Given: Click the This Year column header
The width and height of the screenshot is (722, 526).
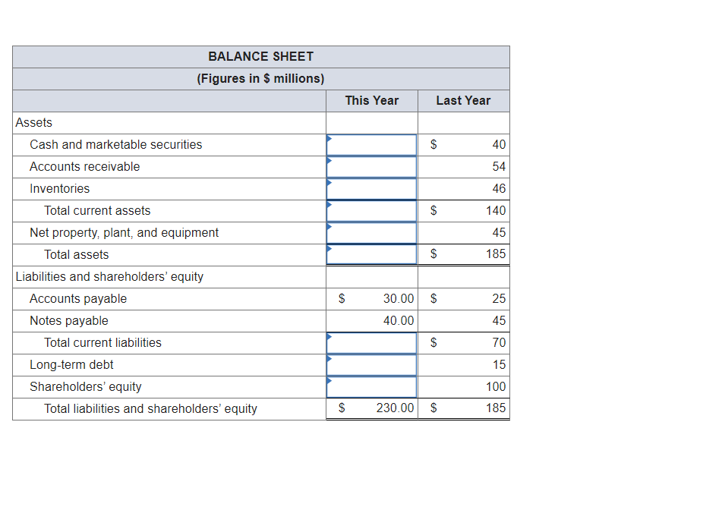Looking at the screenshot, I should pyautogui.click(x=371, y=100).
